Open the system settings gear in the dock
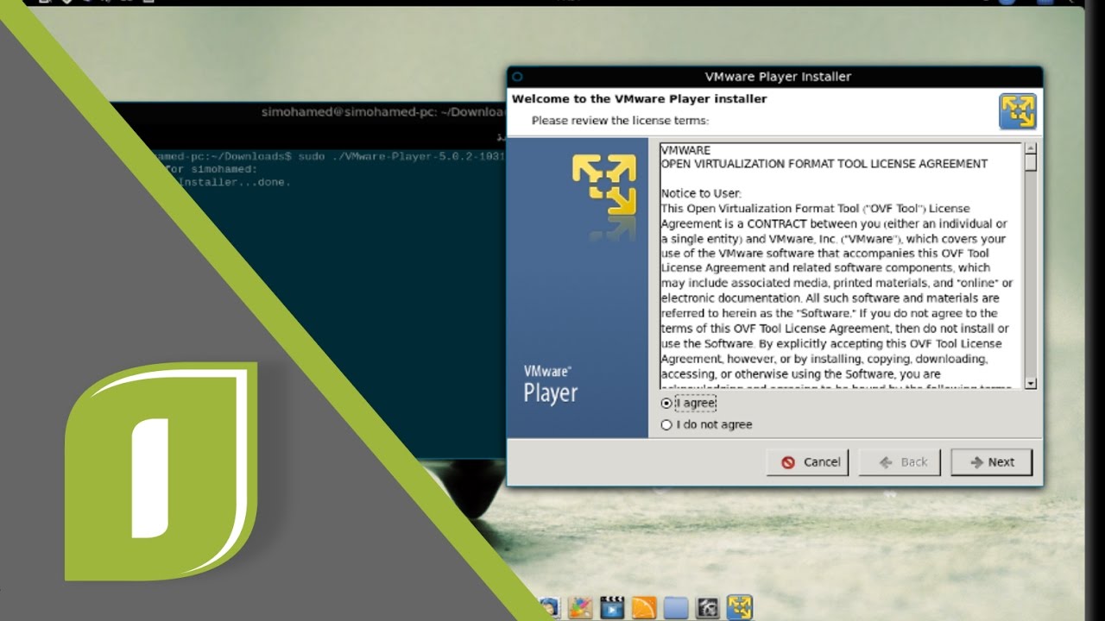This screenshot has height=621, width=1105. pyautogui.click(x=708, y=607)
